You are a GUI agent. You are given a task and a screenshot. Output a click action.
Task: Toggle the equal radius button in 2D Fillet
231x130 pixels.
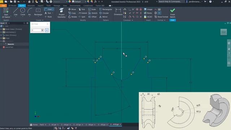47,30
